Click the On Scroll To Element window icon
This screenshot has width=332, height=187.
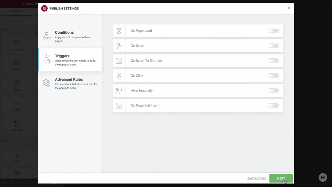point(119,61)
